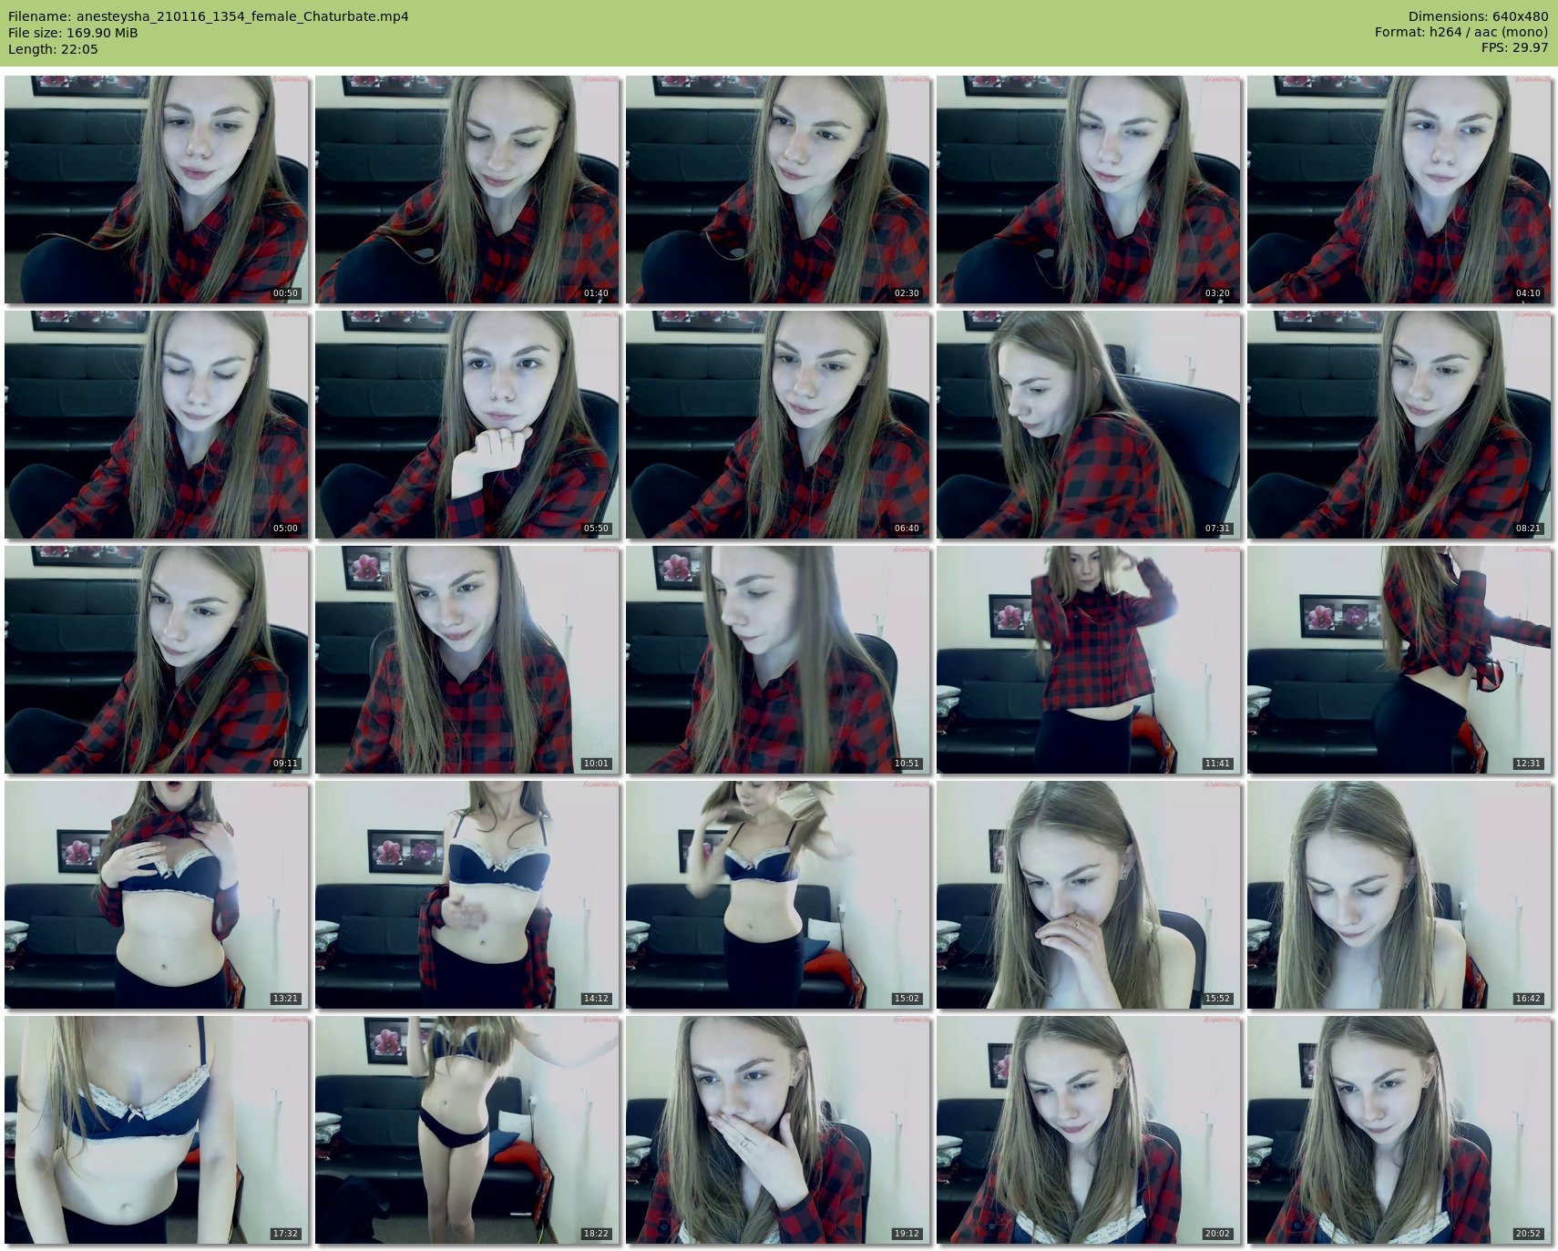This screenshot has width=1558, height=1251.
Task: Click the frame labeled 05:50
Action: 467,425
